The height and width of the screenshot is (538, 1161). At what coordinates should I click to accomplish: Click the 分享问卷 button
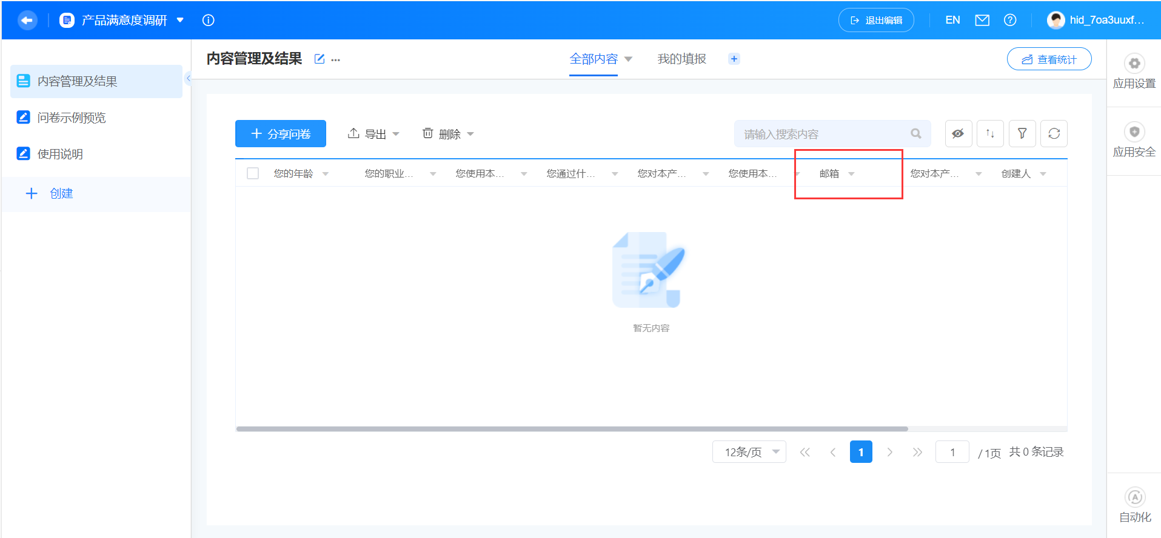click(x=281, y=133)
